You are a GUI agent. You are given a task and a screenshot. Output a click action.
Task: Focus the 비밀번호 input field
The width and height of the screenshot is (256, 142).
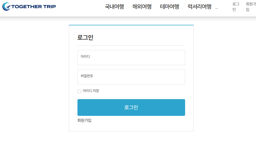point(131,77)
